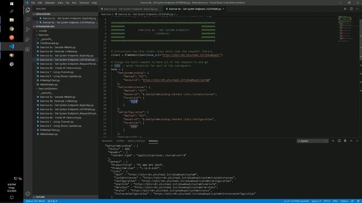The width and height of the screenshot is (362, 203).
Task: Open the Windows notification center
Action: [11, 197]
